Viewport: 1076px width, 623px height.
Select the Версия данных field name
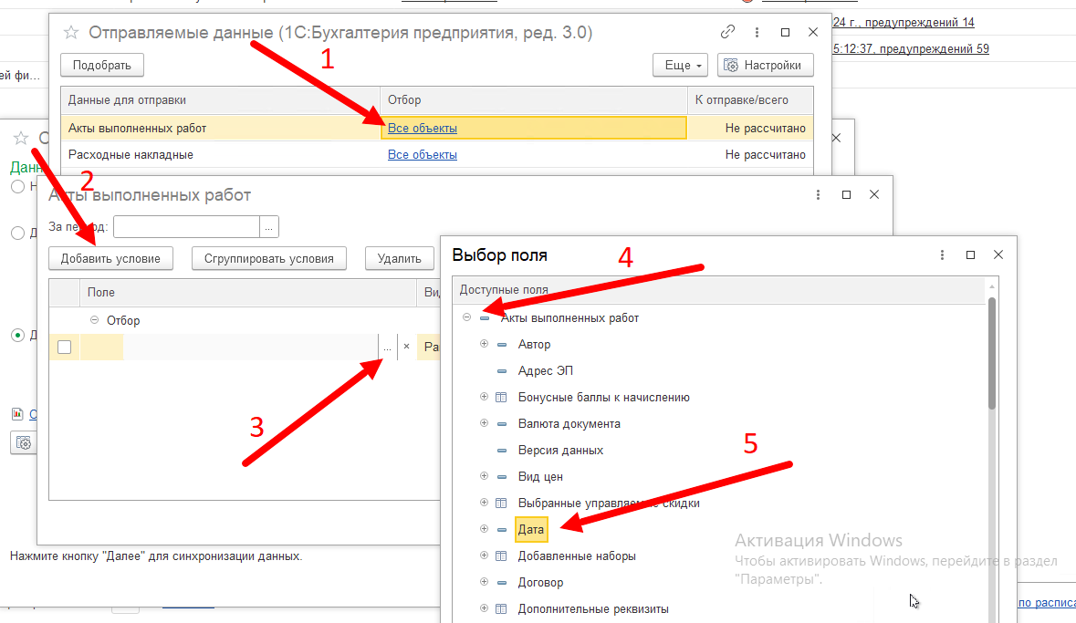pos(560,450)
